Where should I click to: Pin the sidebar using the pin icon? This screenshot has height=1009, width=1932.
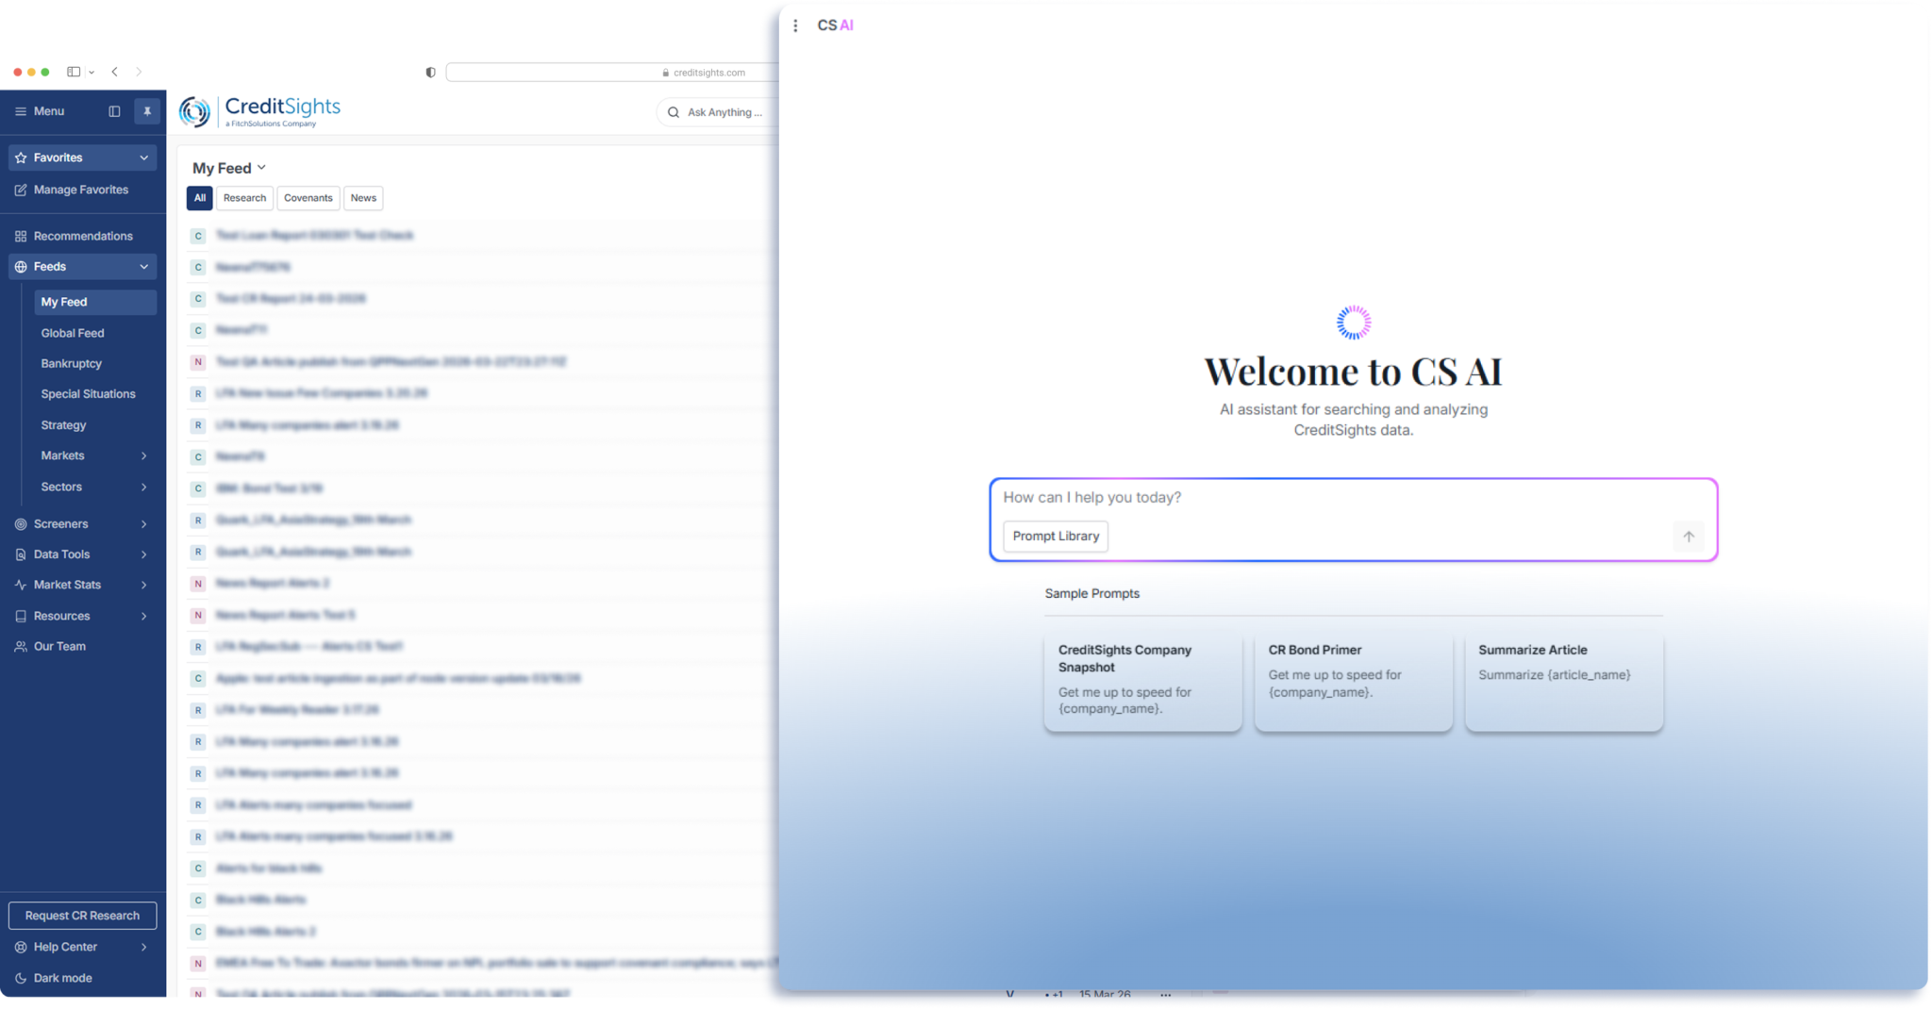click(147, 111)
